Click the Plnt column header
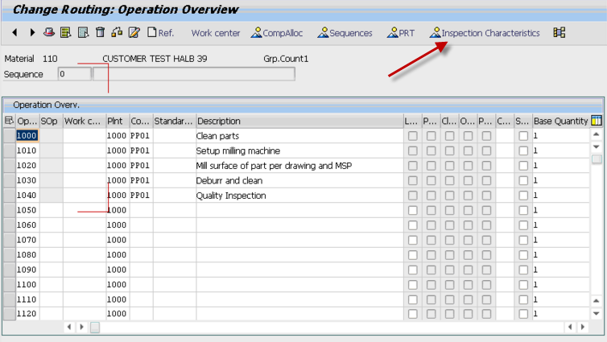Image resolution: width=607 pixels, height=342 pixels. (118, 121)
